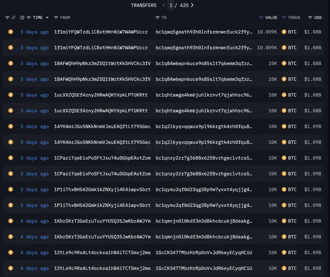
Task: Open sender 1P1iThxBH542Gmk1kZNXyji4E4iwpvSbrt in upper row
Action: tap(102, 190)
